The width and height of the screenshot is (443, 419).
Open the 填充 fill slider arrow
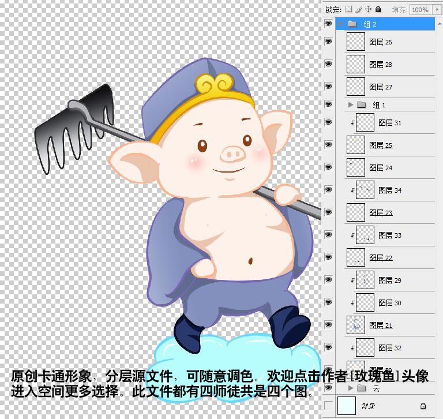(437, 10)
